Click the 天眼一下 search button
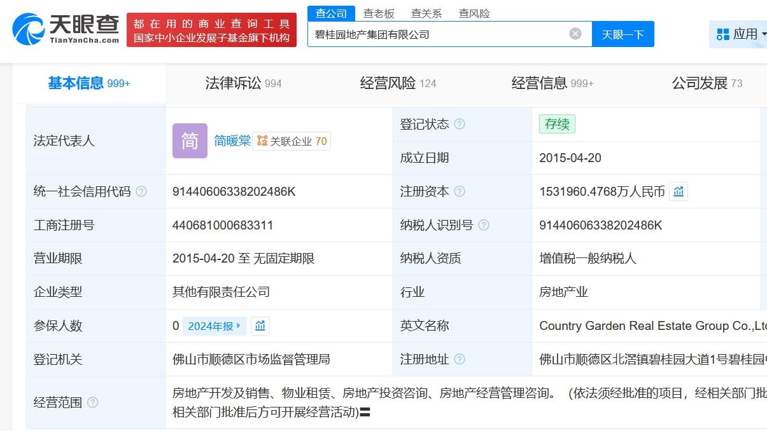 coord(623,34)
